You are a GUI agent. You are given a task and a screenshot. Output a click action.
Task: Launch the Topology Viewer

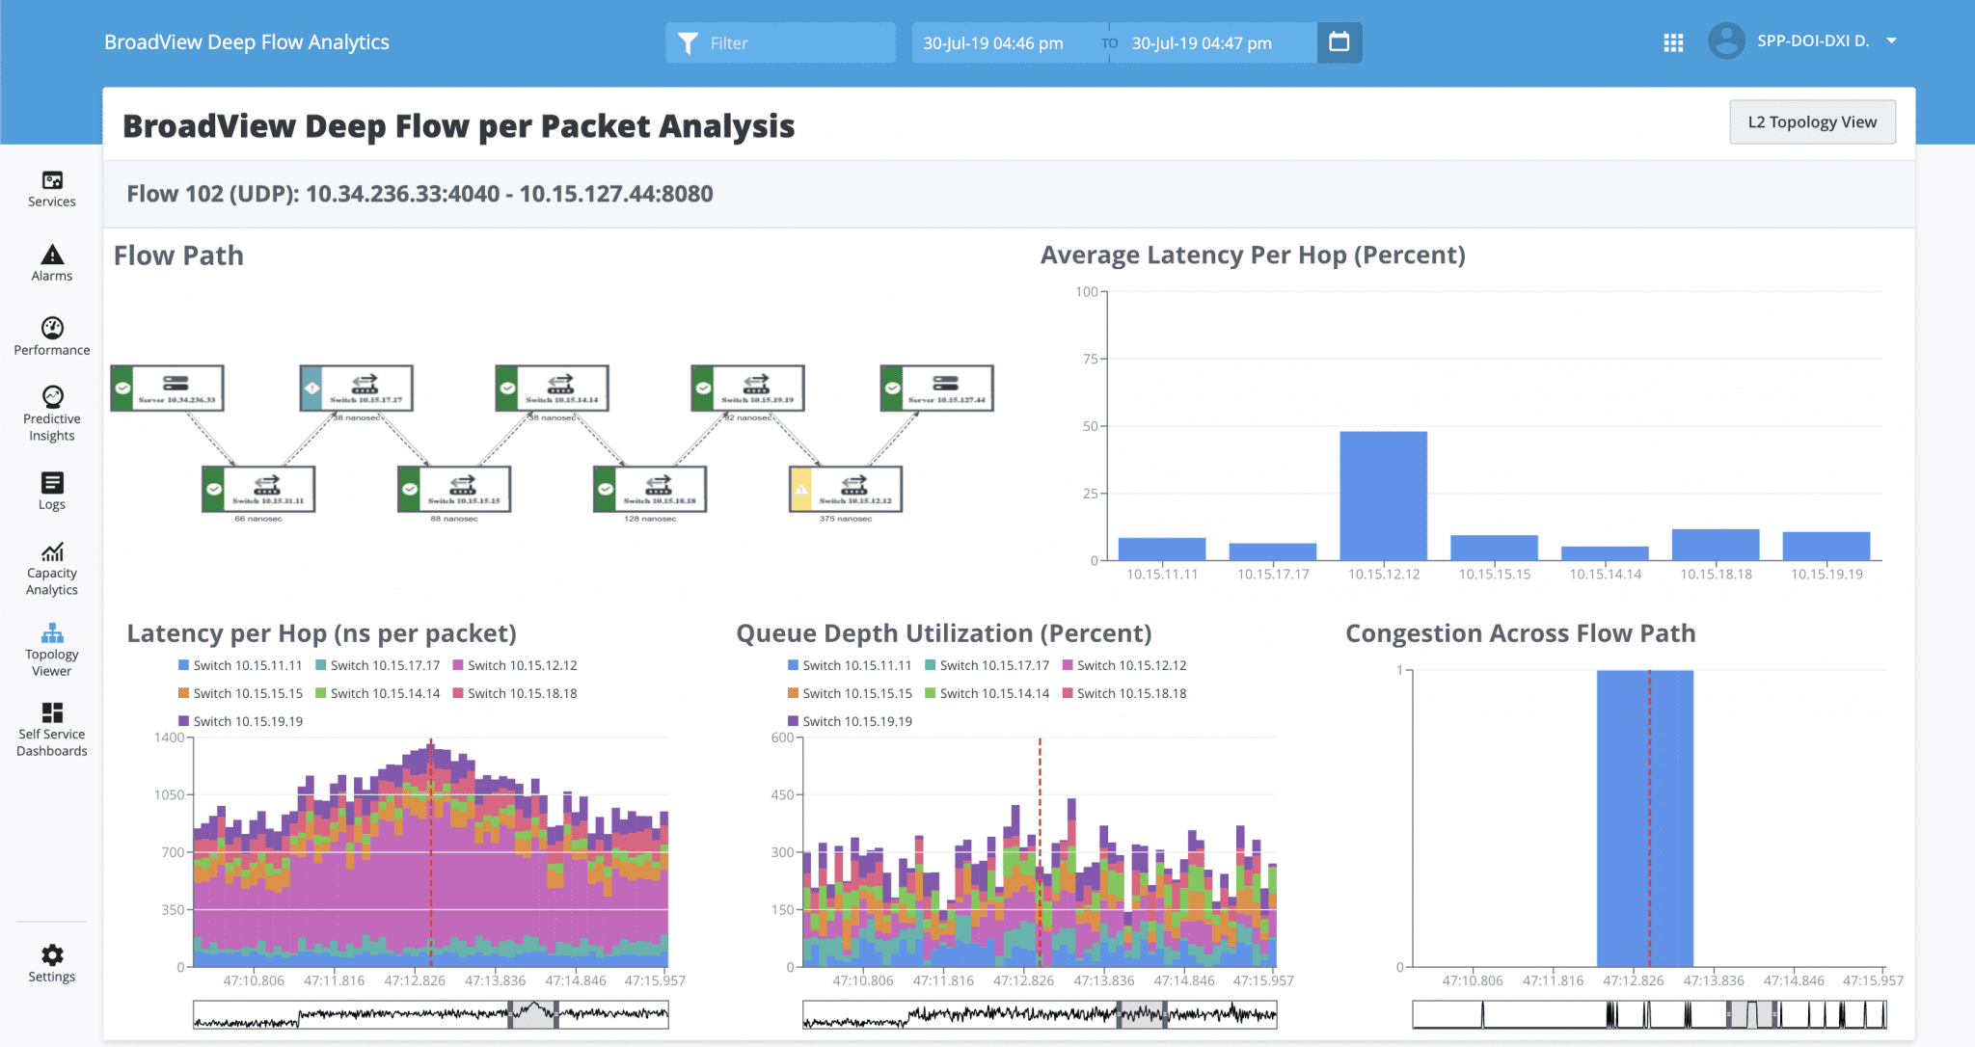[x=51, y=648]
